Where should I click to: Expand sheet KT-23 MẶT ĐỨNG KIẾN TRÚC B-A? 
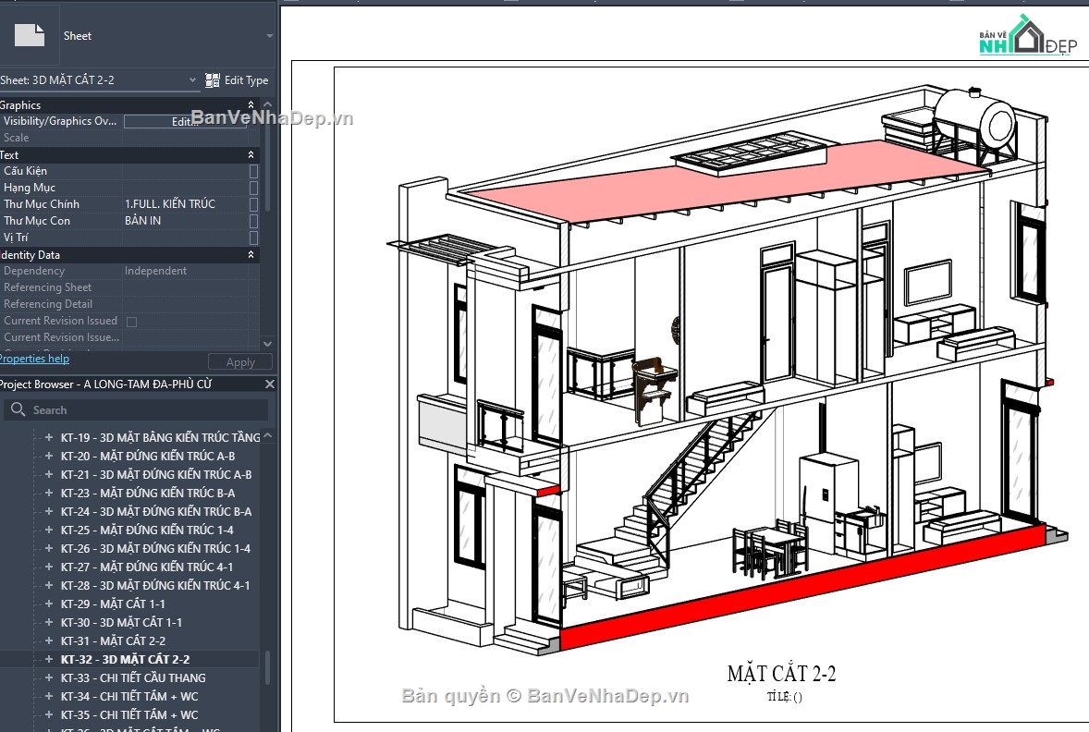pyautogui.click(x=49, y=494)
